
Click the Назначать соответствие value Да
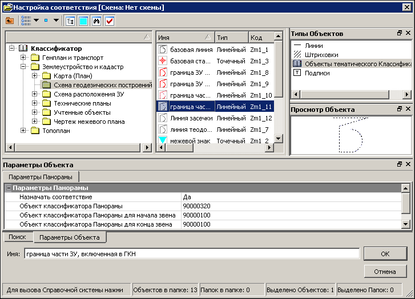point(291,197)
